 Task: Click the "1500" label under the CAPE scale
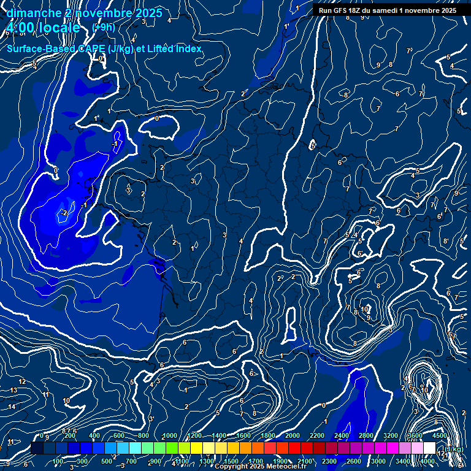pyautogui.click(x=231, y=461)
